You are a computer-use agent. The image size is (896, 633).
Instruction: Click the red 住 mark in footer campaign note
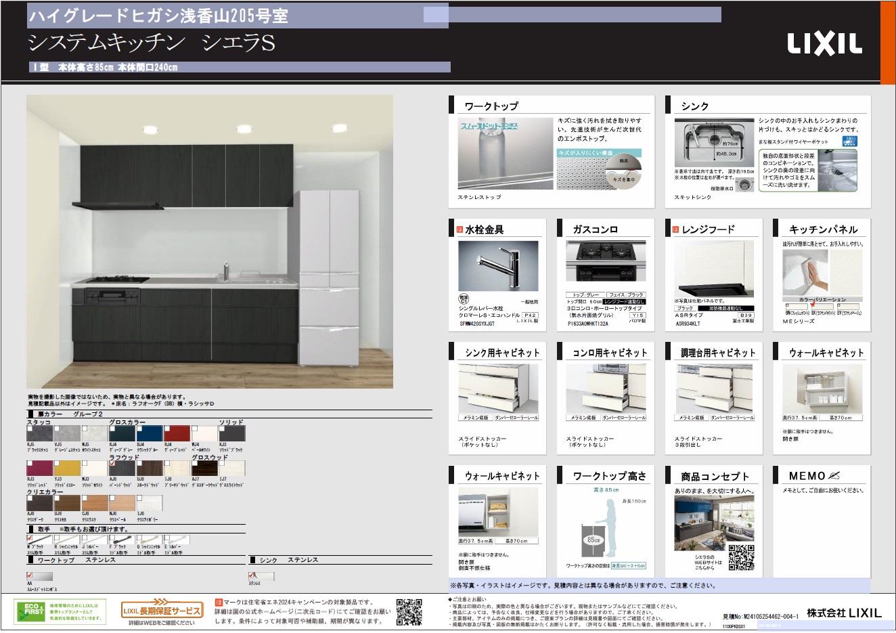(x=219, y=602)
